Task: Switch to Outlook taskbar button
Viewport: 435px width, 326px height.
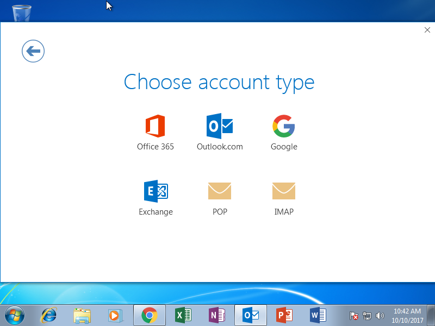Action: [x=251, y=315]
